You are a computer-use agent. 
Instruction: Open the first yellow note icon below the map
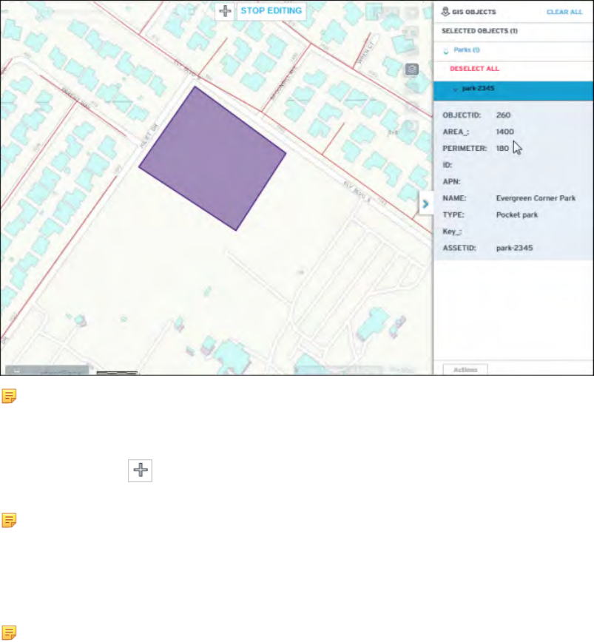(x=9, y=396)
